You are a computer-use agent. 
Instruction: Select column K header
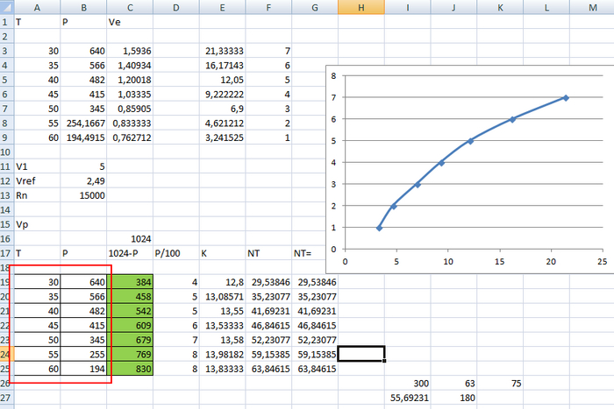pyautogui.click(x=500, y=7)
